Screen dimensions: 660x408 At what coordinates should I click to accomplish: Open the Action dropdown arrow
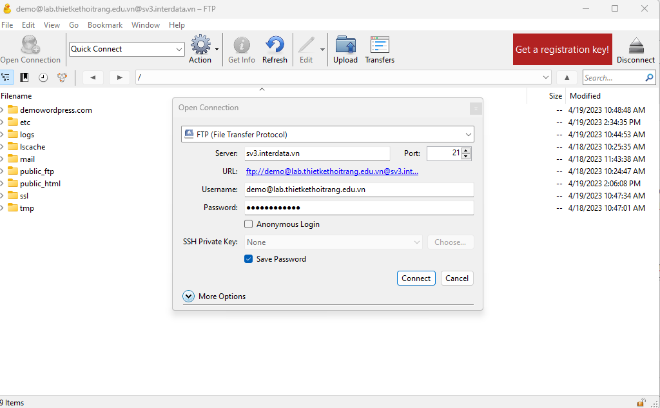coord(217,49)
